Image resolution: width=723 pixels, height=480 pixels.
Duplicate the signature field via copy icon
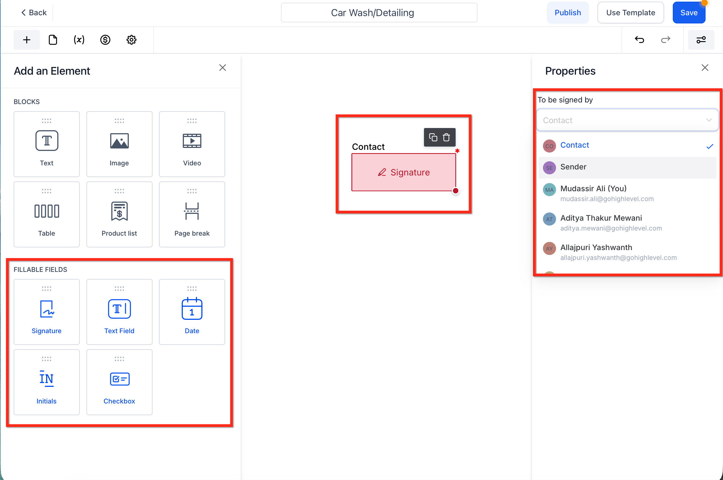433,137
